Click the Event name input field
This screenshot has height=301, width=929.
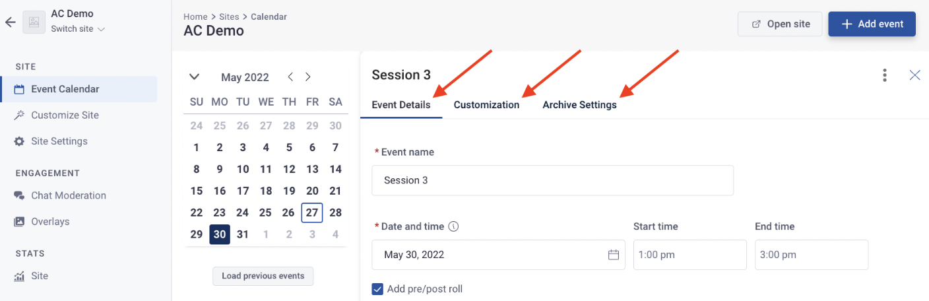pos(552,180)
